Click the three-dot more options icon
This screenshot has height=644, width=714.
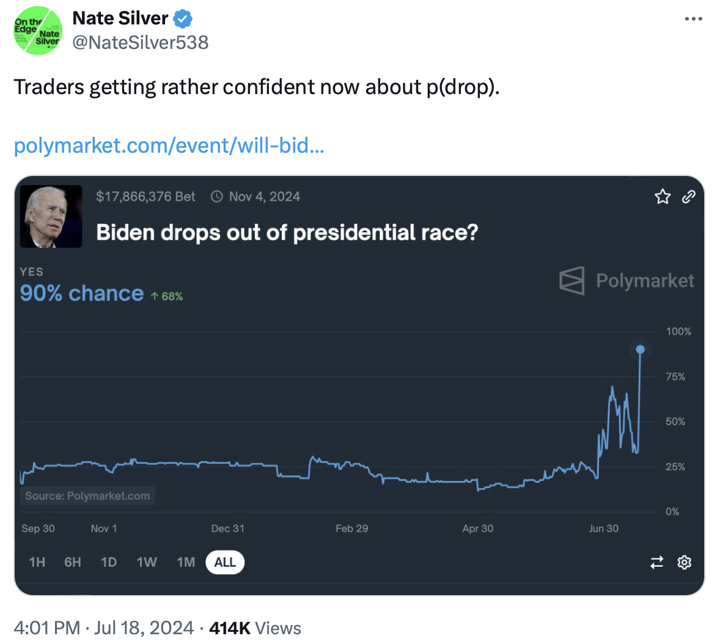pos(693,19)
